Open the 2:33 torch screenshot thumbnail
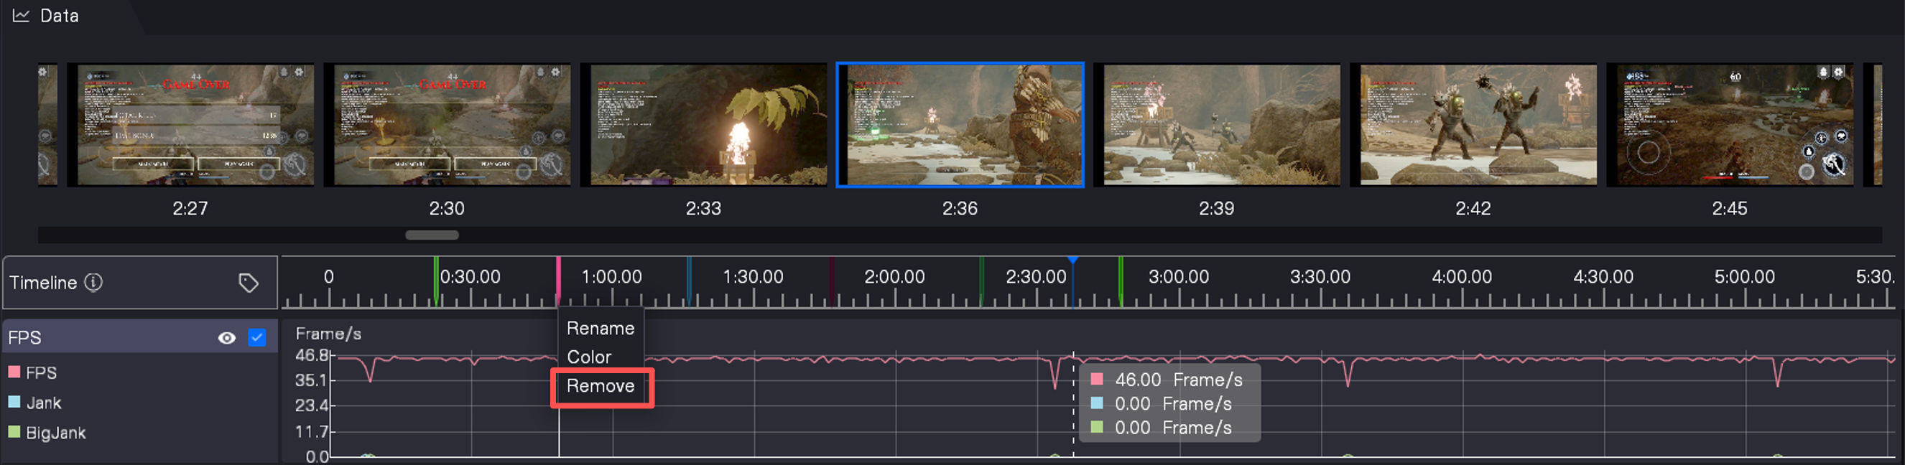 [703, 125]
